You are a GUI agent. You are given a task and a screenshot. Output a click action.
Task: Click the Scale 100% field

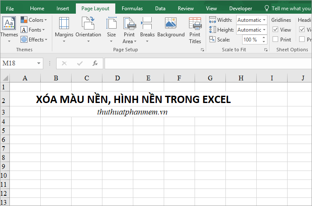(252, 39)
